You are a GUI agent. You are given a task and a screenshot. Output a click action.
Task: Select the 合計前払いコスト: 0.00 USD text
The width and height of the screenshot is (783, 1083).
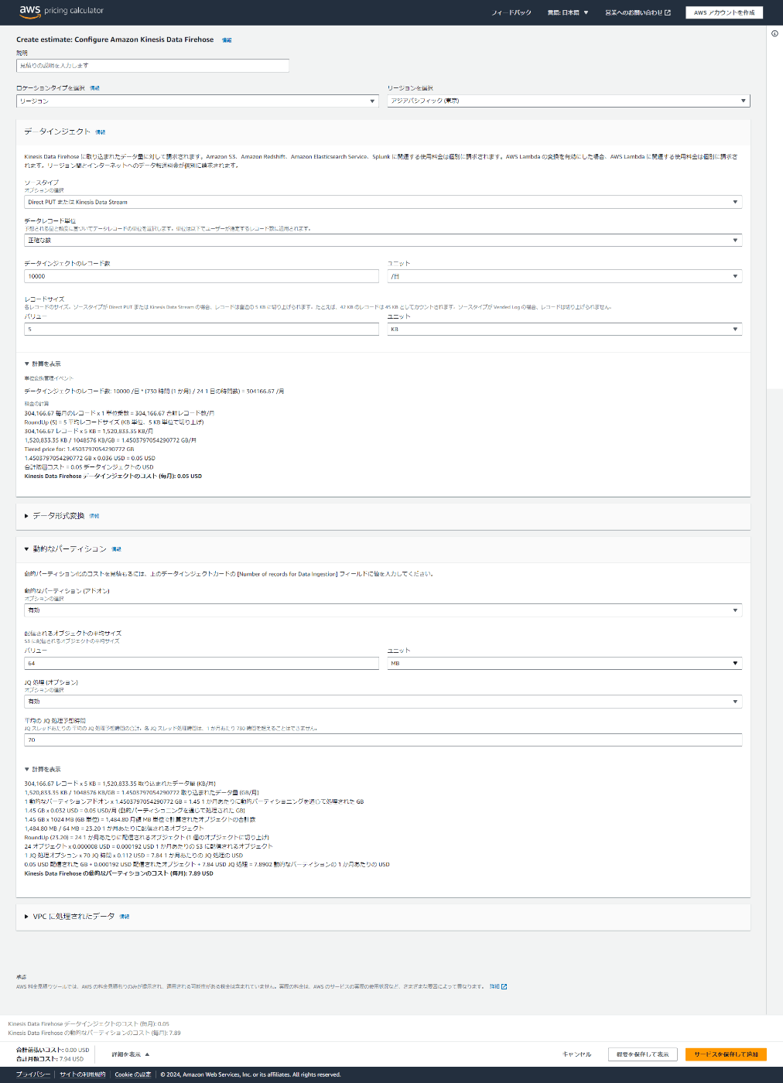pos(53,1051)
